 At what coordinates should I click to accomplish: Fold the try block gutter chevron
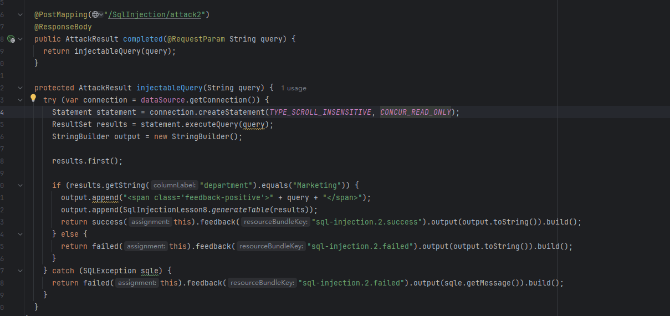(x=21, y=100)
